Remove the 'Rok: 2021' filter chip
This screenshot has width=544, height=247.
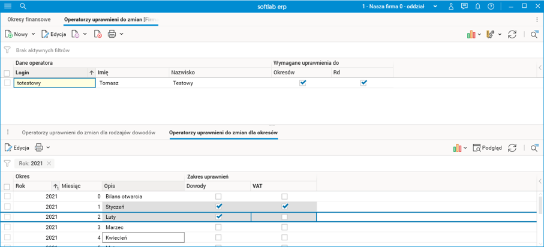click(x=49, y=163)
